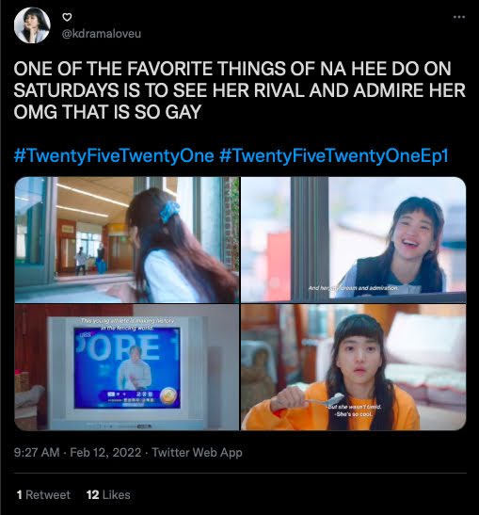The width and height of the screenshot is (479, 515).
Task: Click the user's profile avatar picture
Action: click(x=32, y=25)
